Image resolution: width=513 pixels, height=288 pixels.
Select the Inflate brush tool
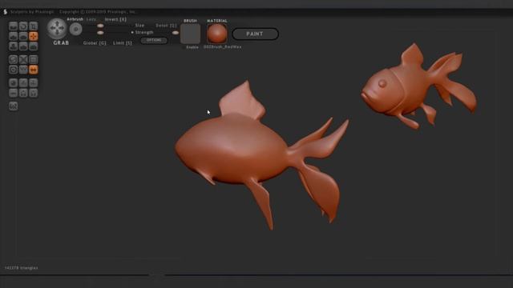tap(13, 46)
